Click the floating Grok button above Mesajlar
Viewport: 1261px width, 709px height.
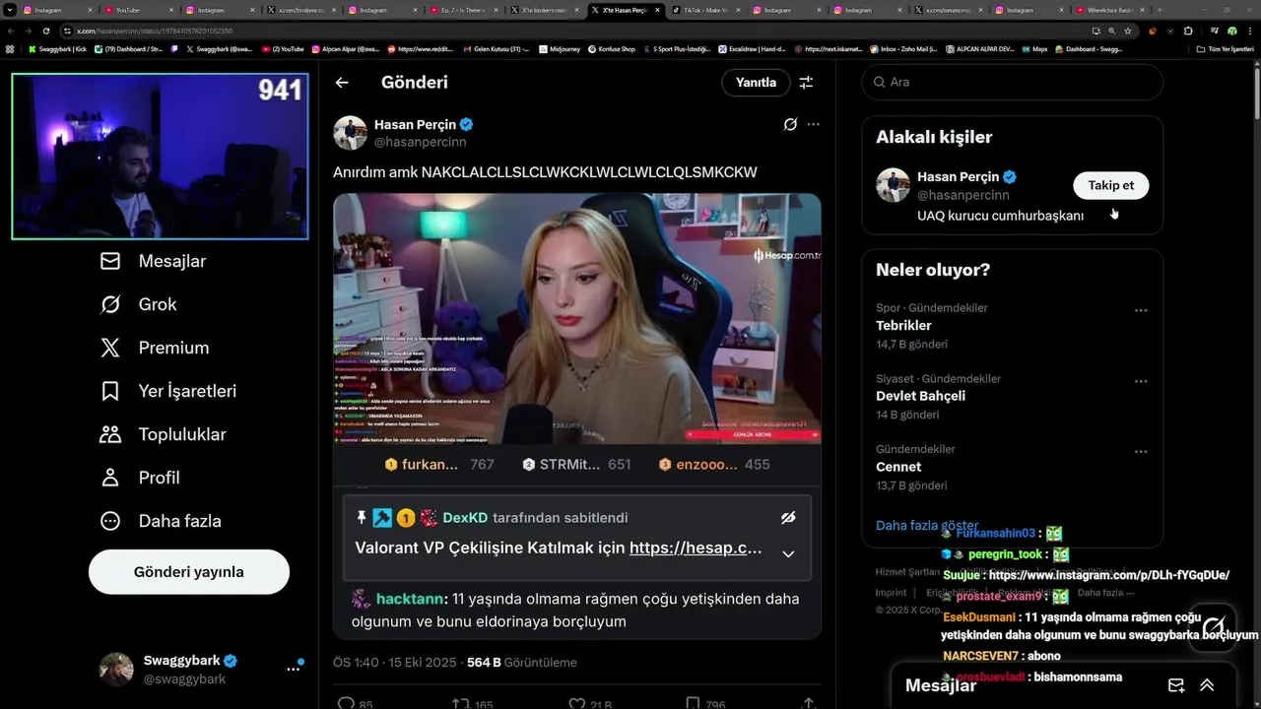click(1212, 627)
